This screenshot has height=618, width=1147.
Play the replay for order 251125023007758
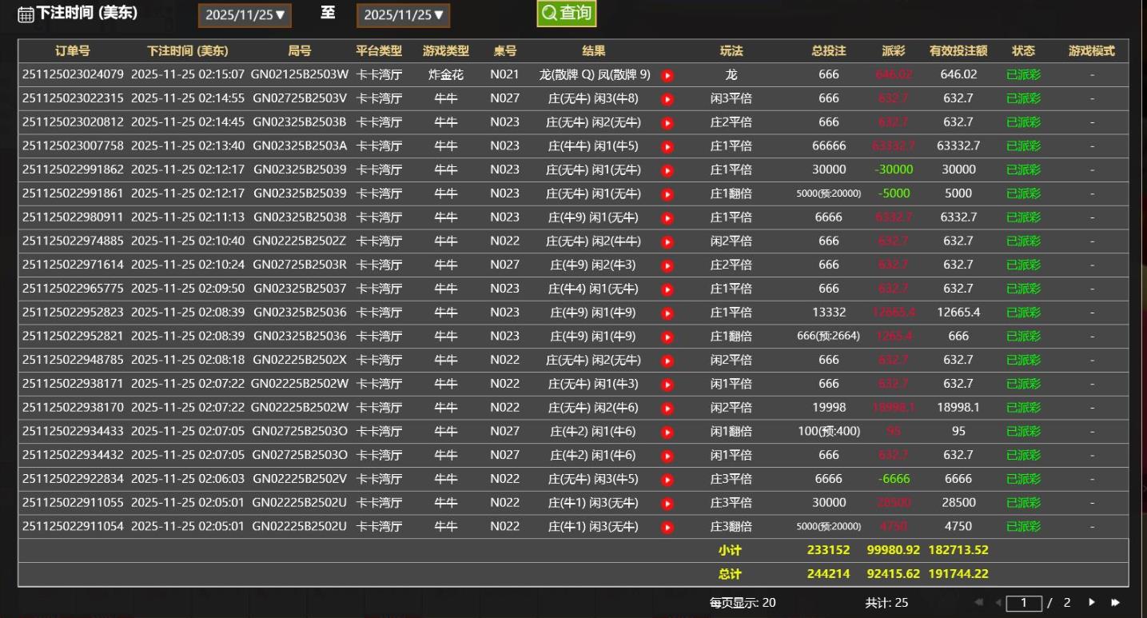click(667, 147)
